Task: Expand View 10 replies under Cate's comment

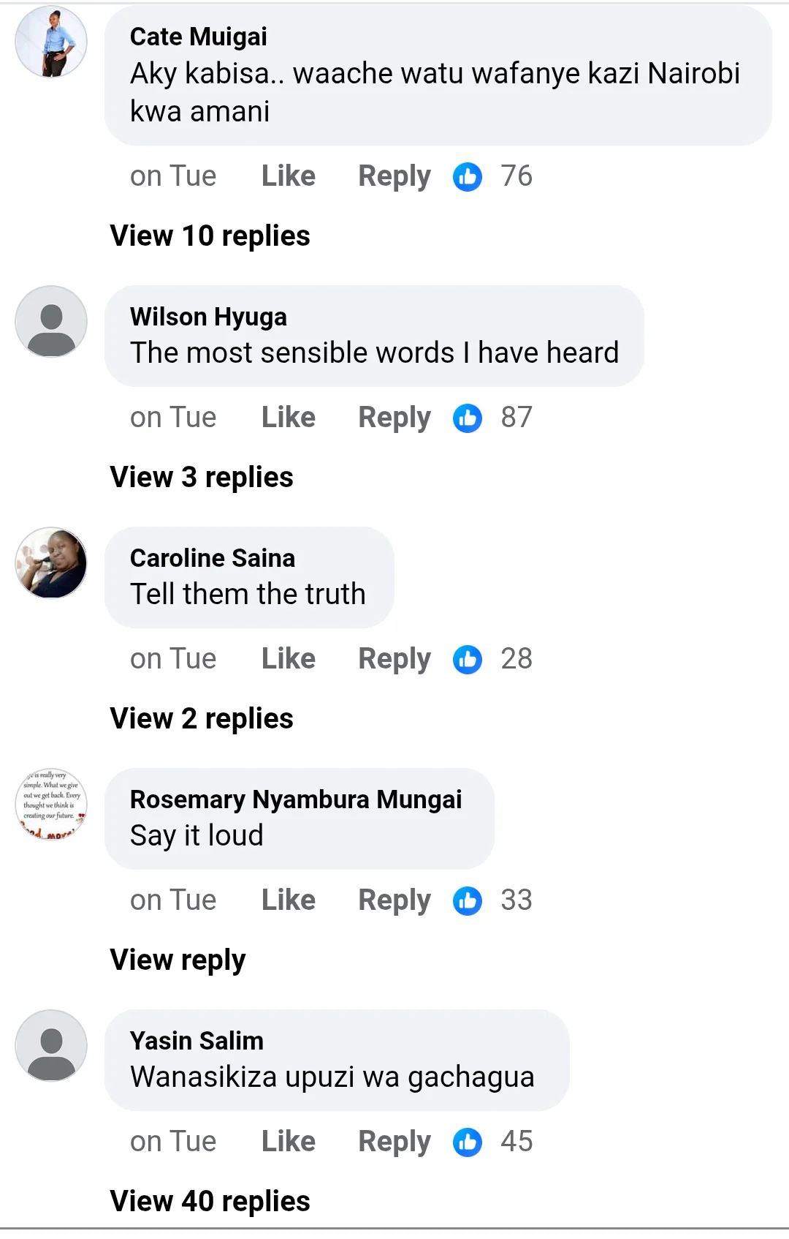Action: [x=210, y=236]
